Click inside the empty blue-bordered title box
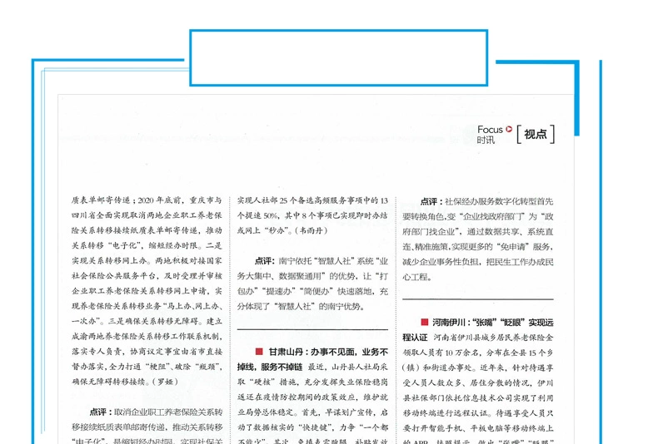The width and height of the screenshot is (658, 444). coord(337,58)
